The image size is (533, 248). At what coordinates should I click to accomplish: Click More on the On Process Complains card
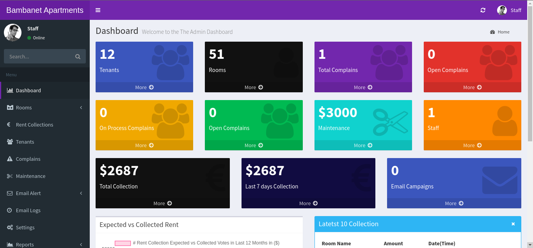[144, 145]
